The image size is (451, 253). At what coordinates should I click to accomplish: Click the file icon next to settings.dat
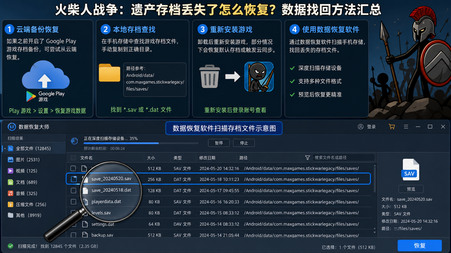(x=85, y=224)
